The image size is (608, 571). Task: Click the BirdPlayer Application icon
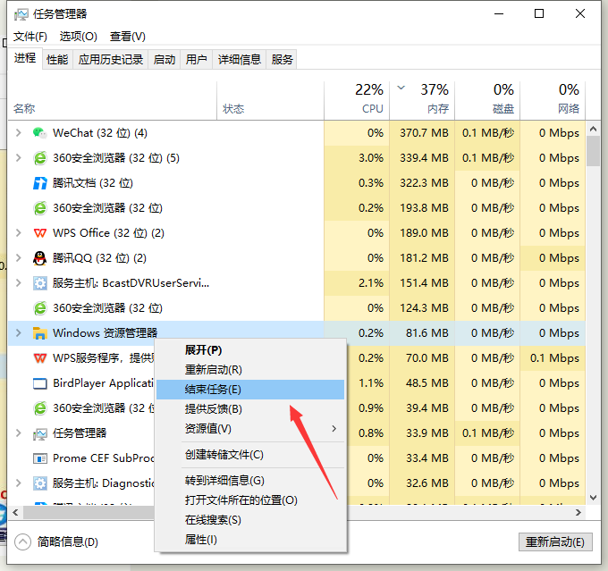tap(39, 383)
